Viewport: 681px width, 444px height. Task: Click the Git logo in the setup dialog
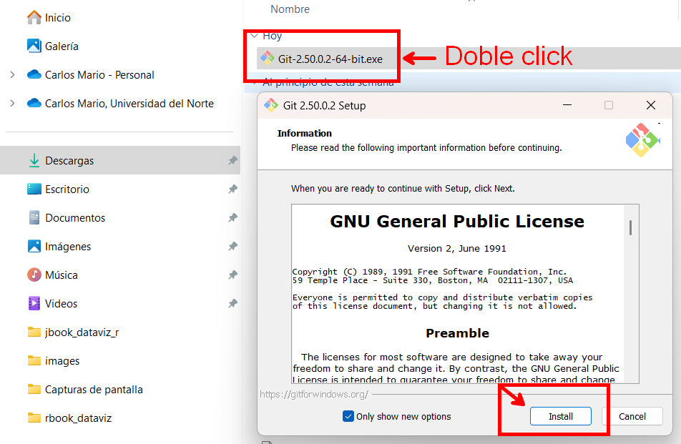tap(642, 140)
